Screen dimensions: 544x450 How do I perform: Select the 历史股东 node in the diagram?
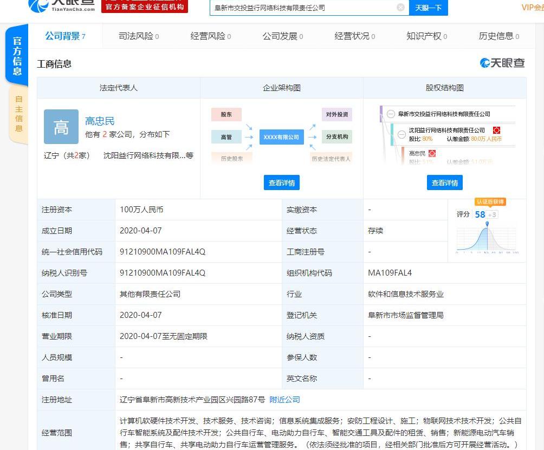pos(232,159)
